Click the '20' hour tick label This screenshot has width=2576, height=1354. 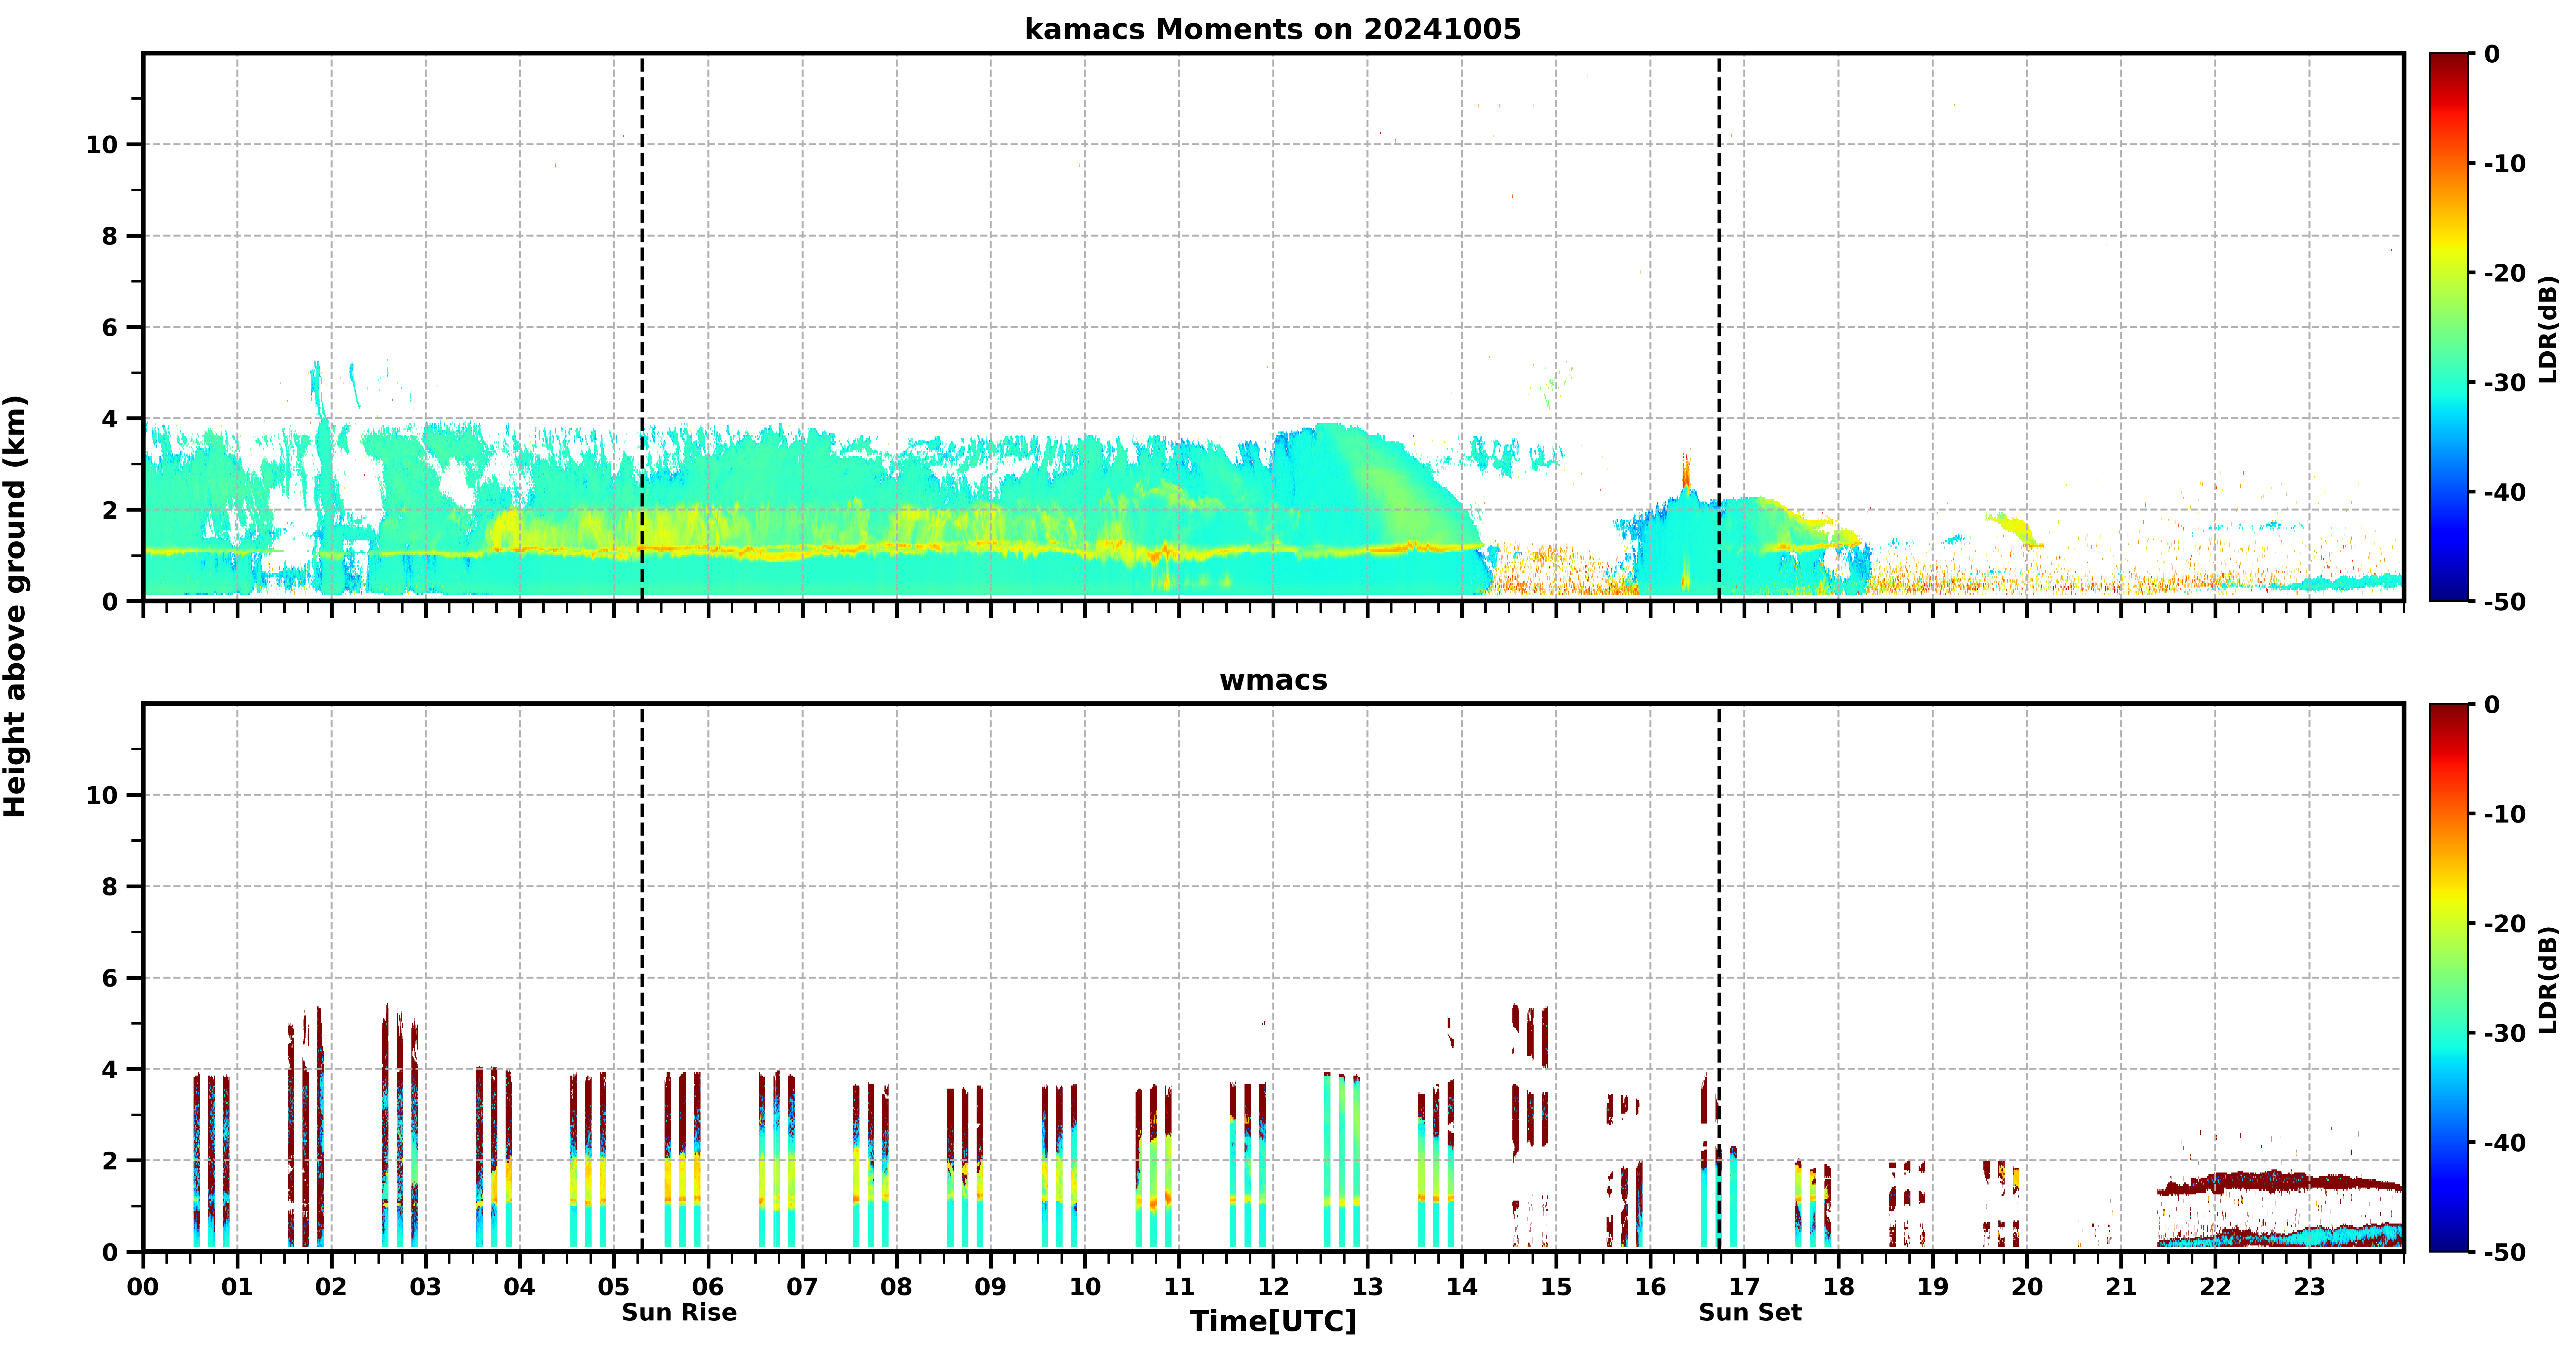[2027, 1287]
